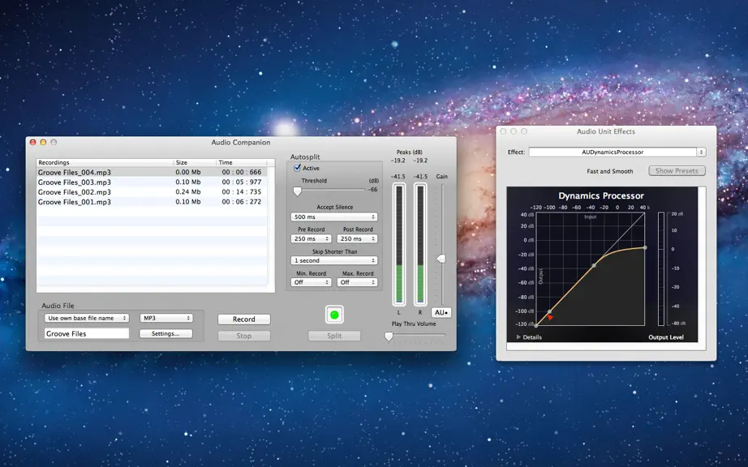Open the Use own base file name dropdown
This screenshot has height=467, width=748.
(87, 318)
